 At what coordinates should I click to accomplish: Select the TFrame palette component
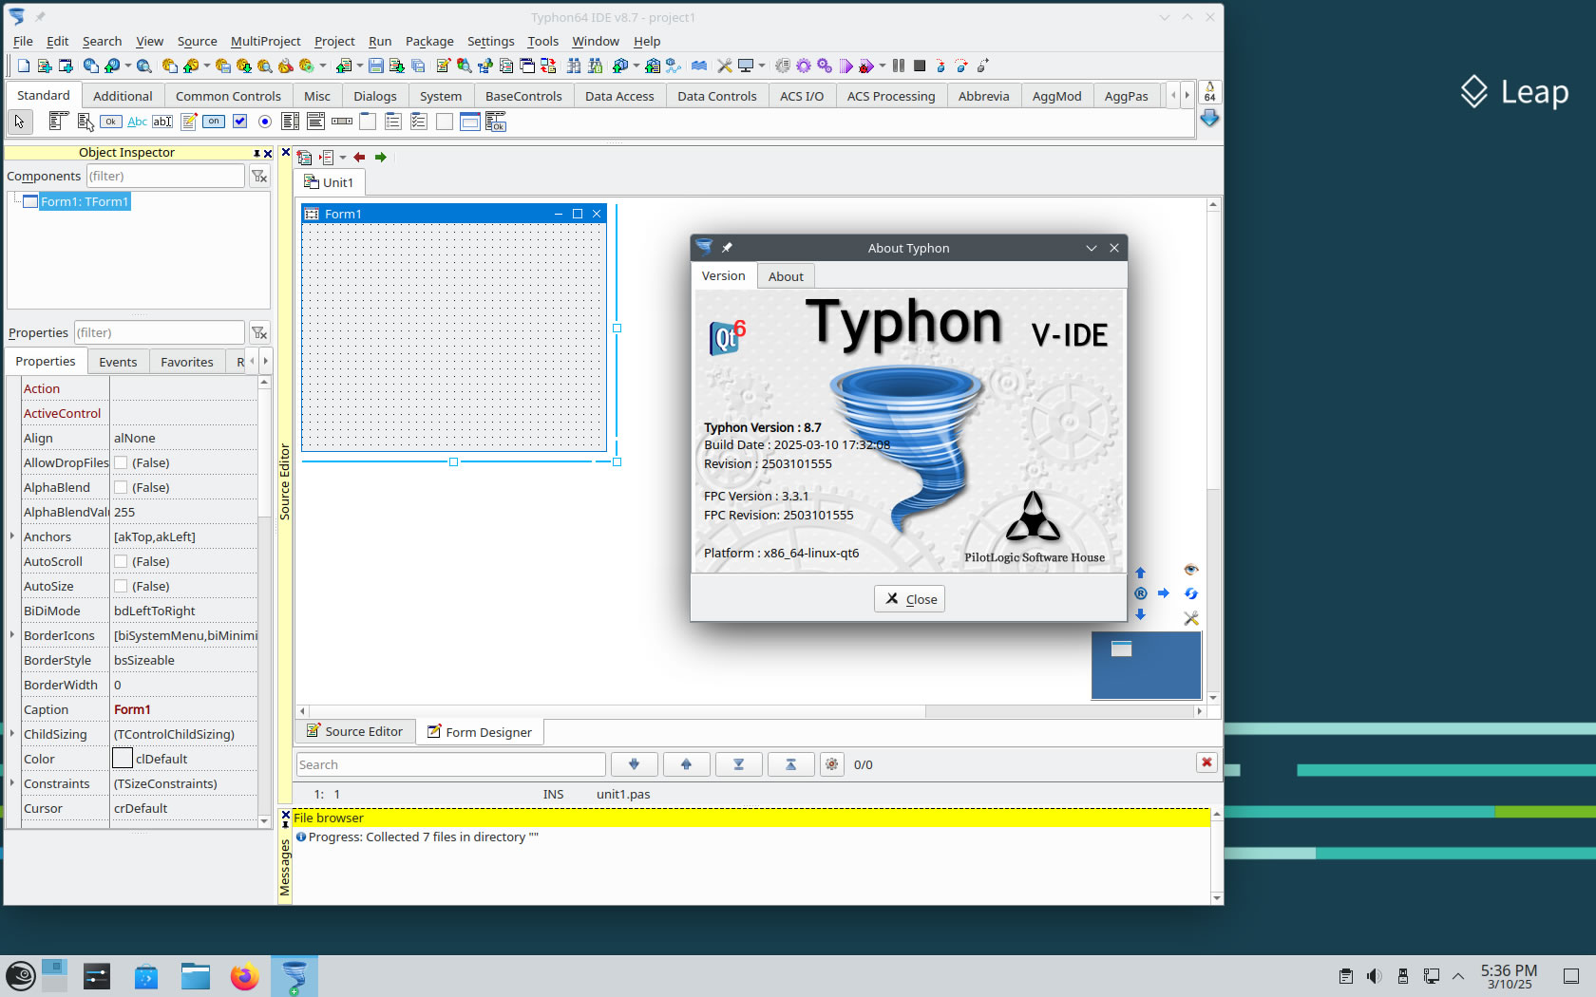(x=470, y=122)
